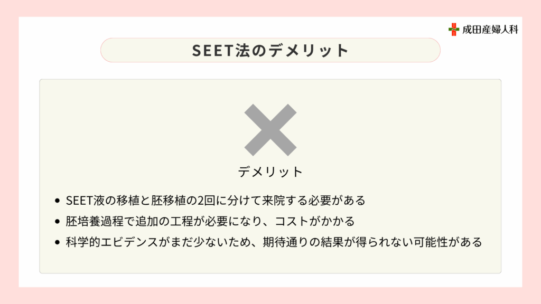The height and width of the screenshot is (304, 541).
Task: Select the bullet line starting with 科学的エビデンス
Action: click(x=274, y=242)
